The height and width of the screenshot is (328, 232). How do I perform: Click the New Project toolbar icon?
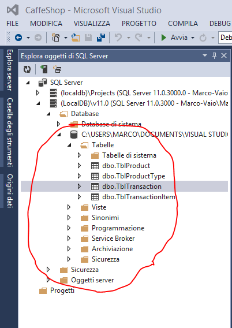tap(56, 38)
